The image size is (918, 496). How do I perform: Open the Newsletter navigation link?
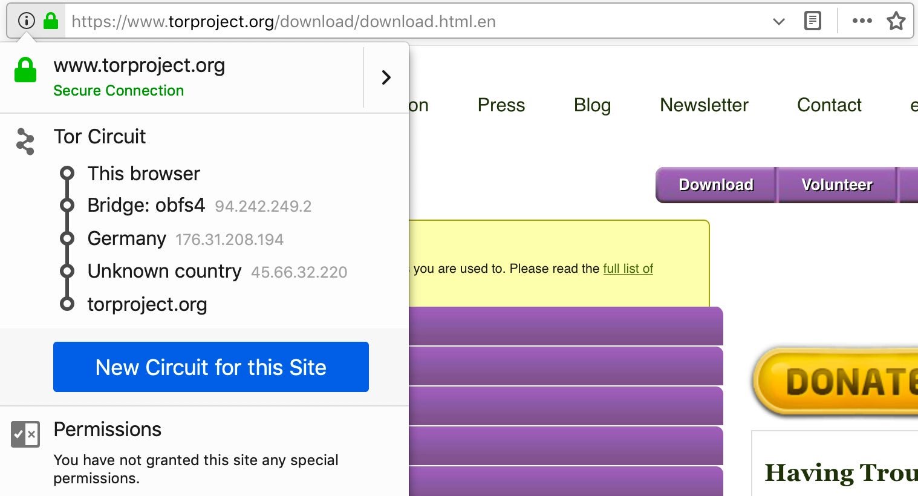point(704,105)
